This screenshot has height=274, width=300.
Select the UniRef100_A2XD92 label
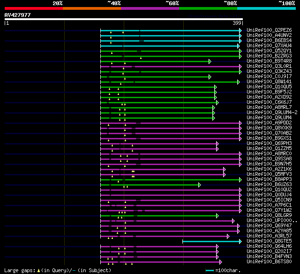coord(269,97)
